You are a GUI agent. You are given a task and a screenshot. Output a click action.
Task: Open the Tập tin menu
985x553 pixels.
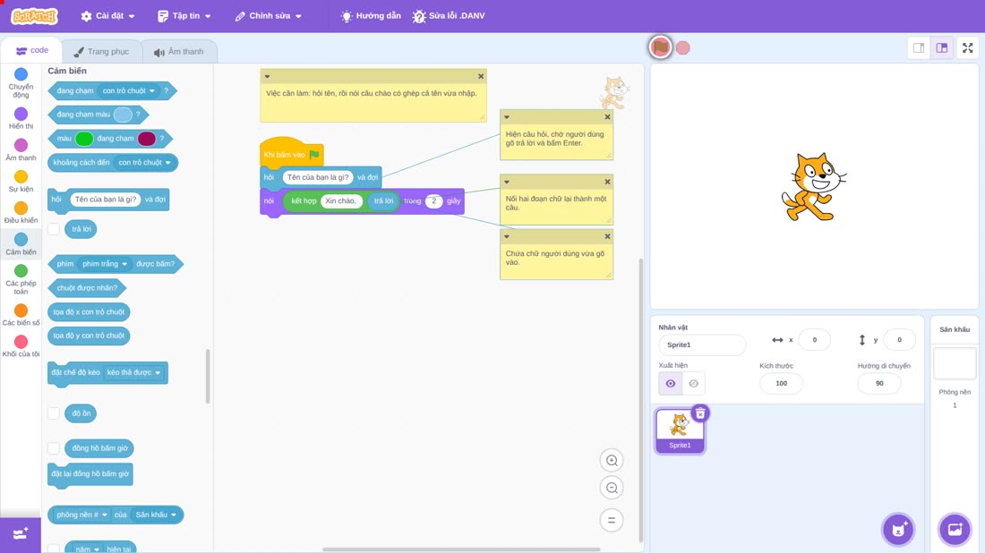click(x=184, y=16)
